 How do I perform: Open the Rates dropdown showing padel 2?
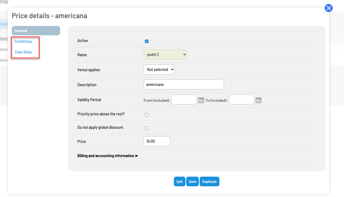(x=165, y=54)
